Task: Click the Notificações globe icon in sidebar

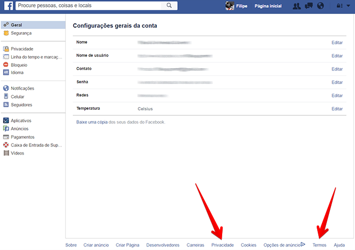Action: tap(6, 88)
